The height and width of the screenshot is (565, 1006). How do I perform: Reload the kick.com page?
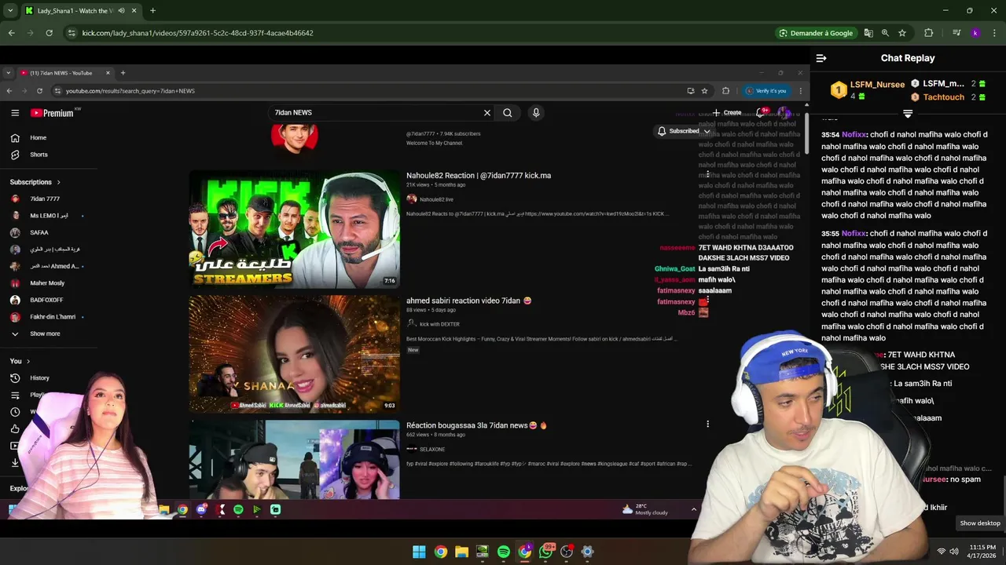pos(49,33)
